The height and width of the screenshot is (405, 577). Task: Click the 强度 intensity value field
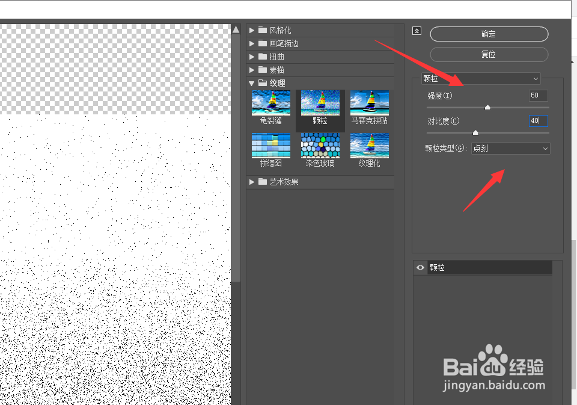tap(539, 96)
